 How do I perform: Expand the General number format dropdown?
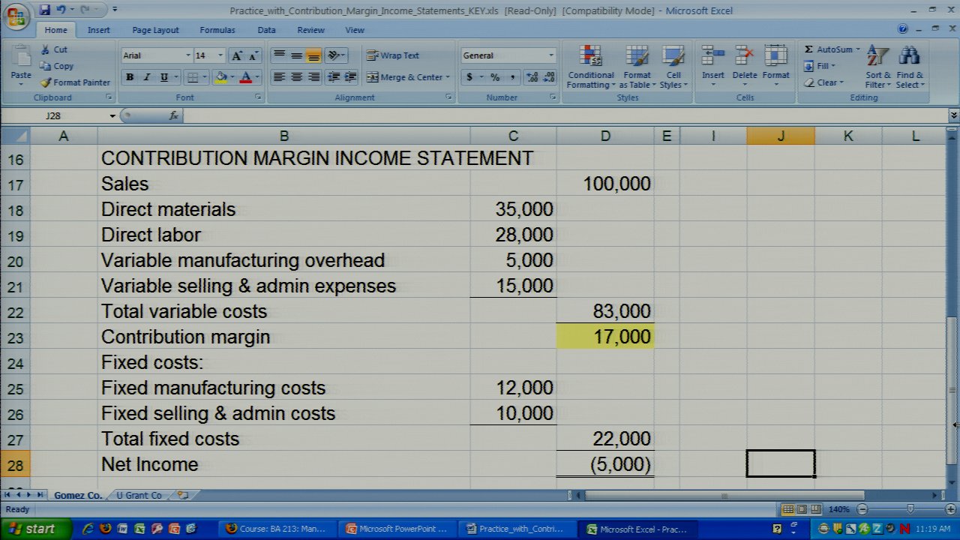pos(550,55)
